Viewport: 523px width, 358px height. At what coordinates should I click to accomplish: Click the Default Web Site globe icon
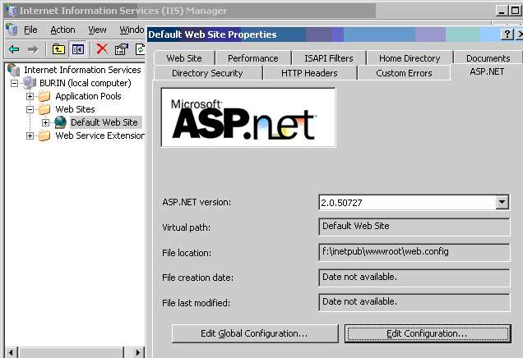60,122
